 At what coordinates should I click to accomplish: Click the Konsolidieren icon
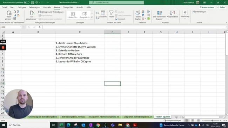tap(148, 12)
